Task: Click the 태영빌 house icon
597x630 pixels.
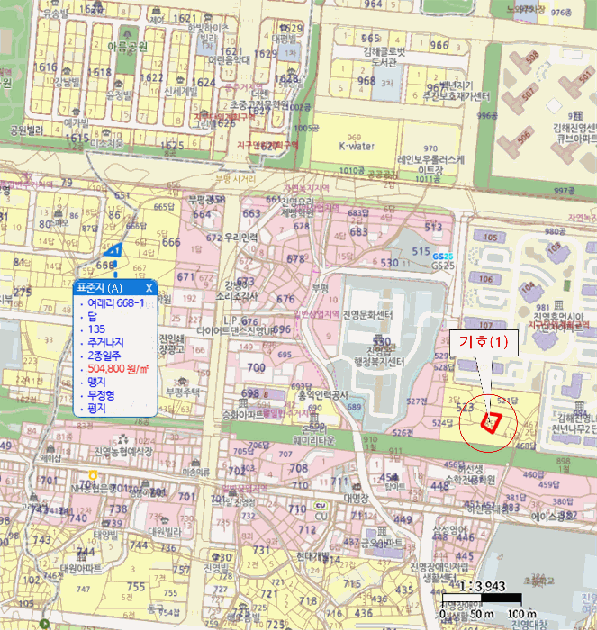Action: 105,523
